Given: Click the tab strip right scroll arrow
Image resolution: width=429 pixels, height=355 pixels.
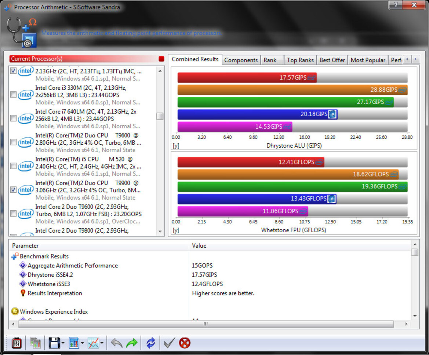Looking at the screenshot, I should coord(415,59).
